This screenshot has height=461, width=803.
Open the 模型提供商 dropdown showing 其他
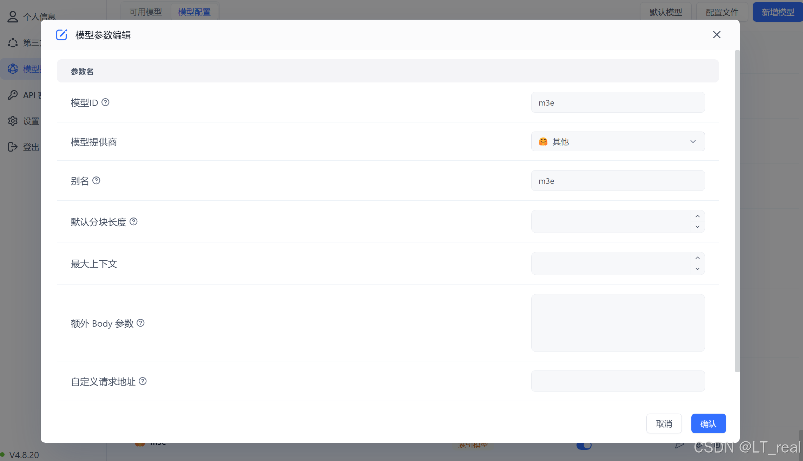[x=618, y=141]
